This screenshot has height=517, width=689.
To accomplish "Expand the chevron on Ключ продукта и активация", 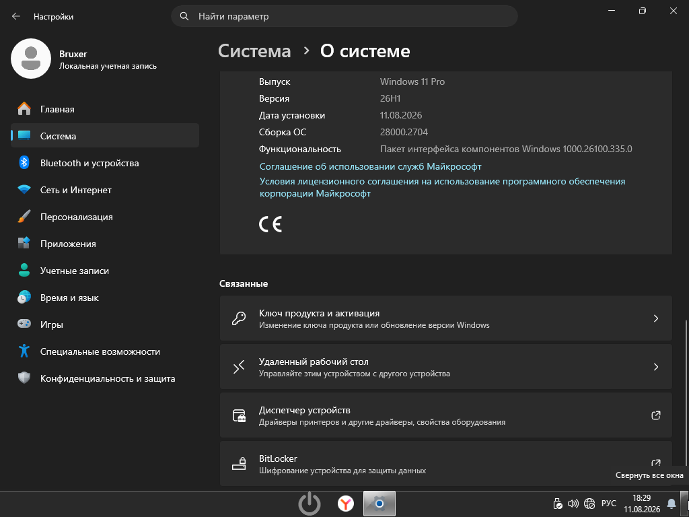I will 655,318.
